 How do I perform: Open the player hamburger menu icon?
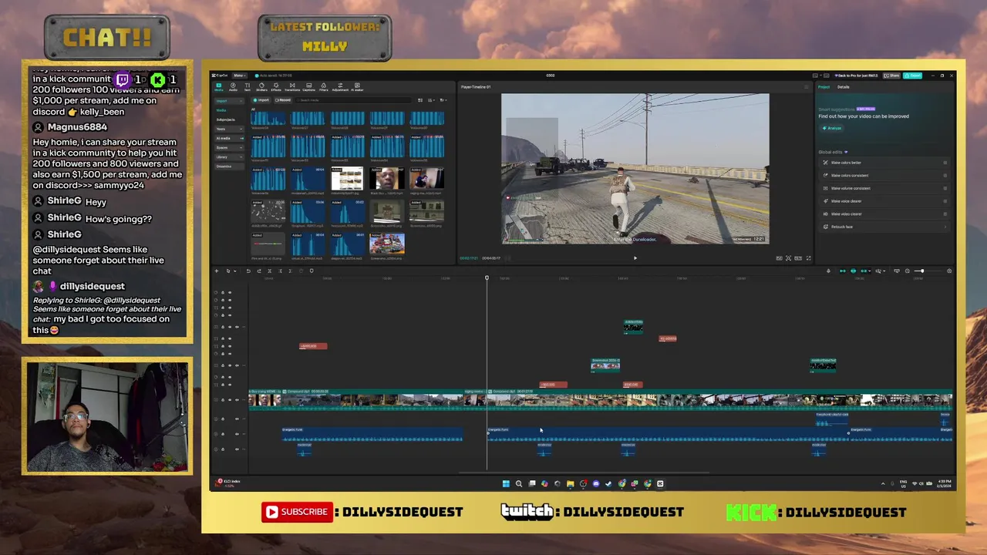click(806, 87)
